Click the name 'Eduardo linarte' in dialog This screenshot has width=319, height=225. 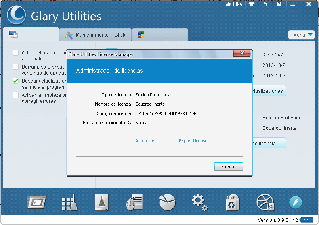(x=150, y=104)
